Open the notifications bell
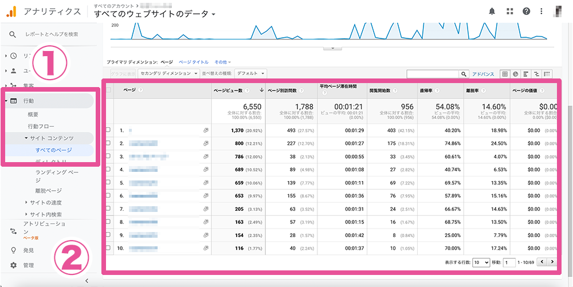 [492, 11]
